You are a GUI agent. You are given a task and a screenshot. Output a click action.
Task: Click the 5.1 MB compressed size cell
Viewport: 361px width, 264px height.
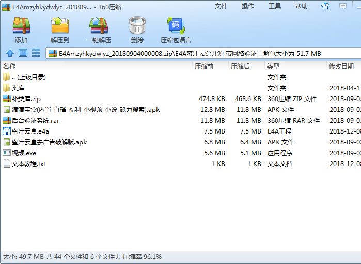250,153
